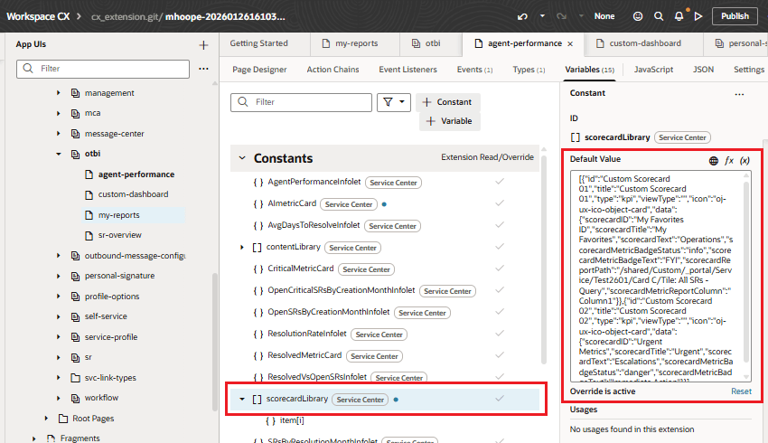
Task: Expand the workflow tree node
Action: 59,398
